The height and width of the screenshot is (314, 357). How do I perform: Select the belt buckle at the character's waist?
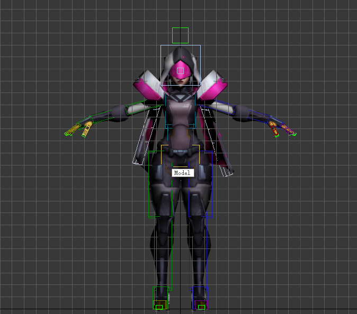point(181,152)
